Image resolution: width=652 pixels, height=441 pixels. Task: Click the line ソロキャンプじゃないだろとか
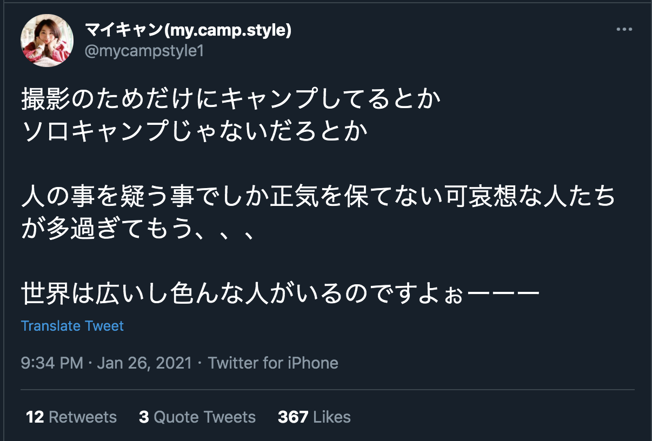(195, 132)
